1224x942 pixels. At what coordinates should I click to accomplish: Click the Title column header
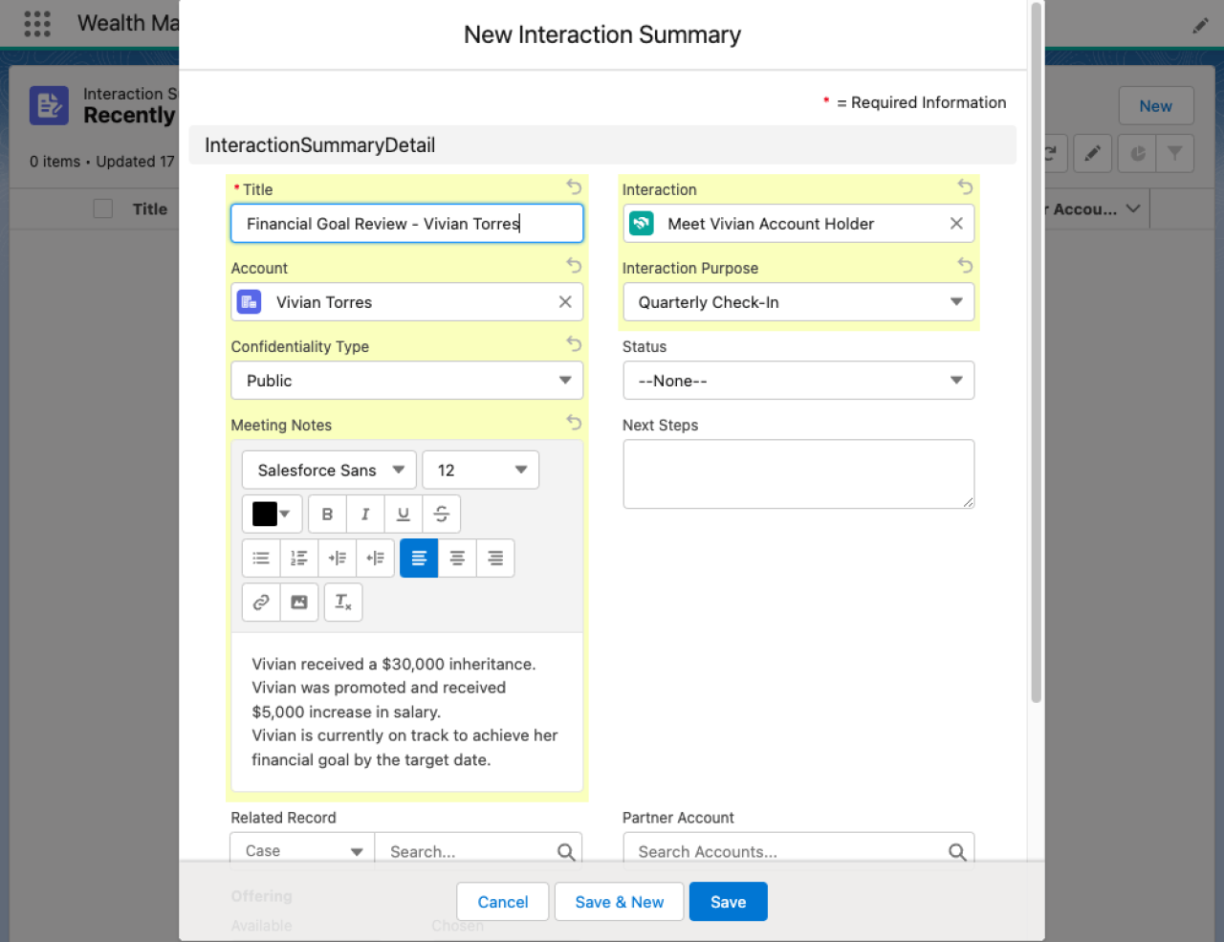pos(150,208)
